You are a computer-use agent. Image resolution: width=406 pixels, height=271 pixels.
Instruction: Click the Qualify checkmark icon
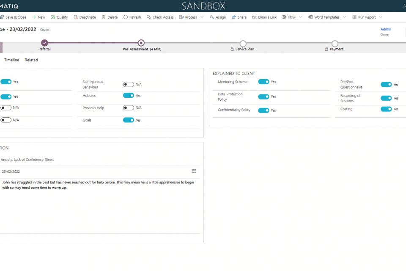pos(53,17)
